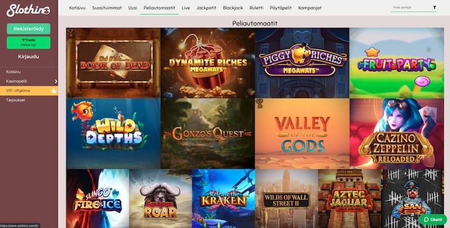Open the Gonzo's Quest game tile
450x228 pixels.
pos(208,134)
